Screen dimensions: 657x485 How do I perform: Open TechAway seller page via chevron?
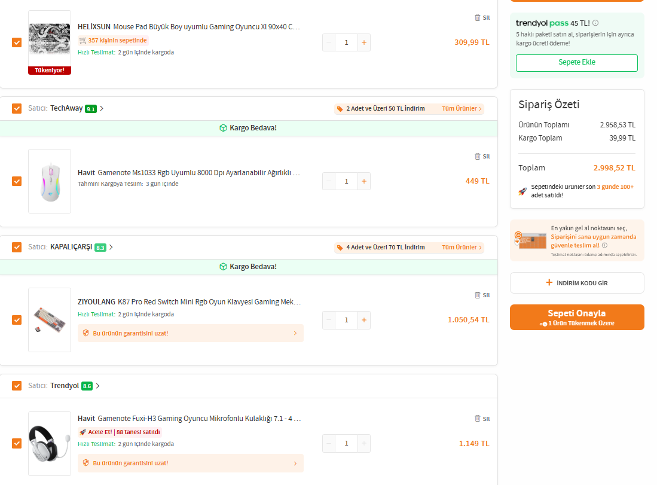coord(102,109)
